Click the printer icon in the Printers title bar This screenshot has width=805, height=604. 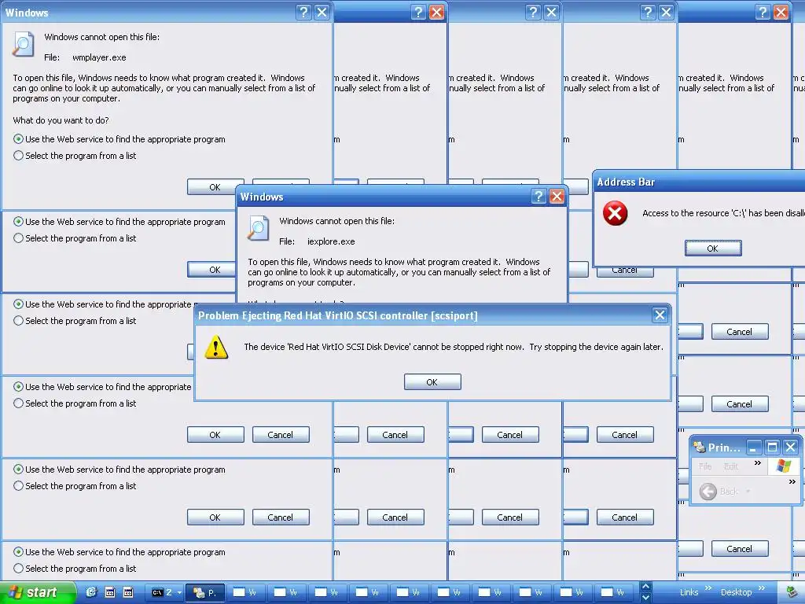pyautogui.click(x=699, y=447)
